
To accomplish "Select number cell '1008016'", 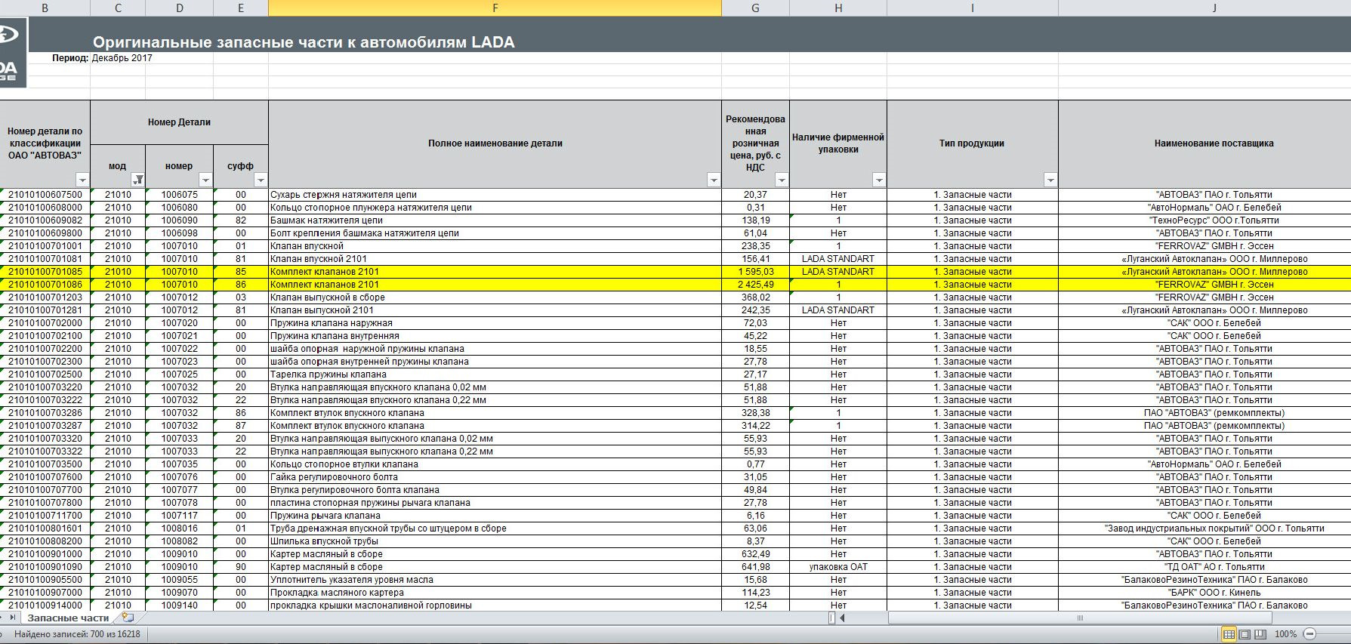I will coord(179,528).
